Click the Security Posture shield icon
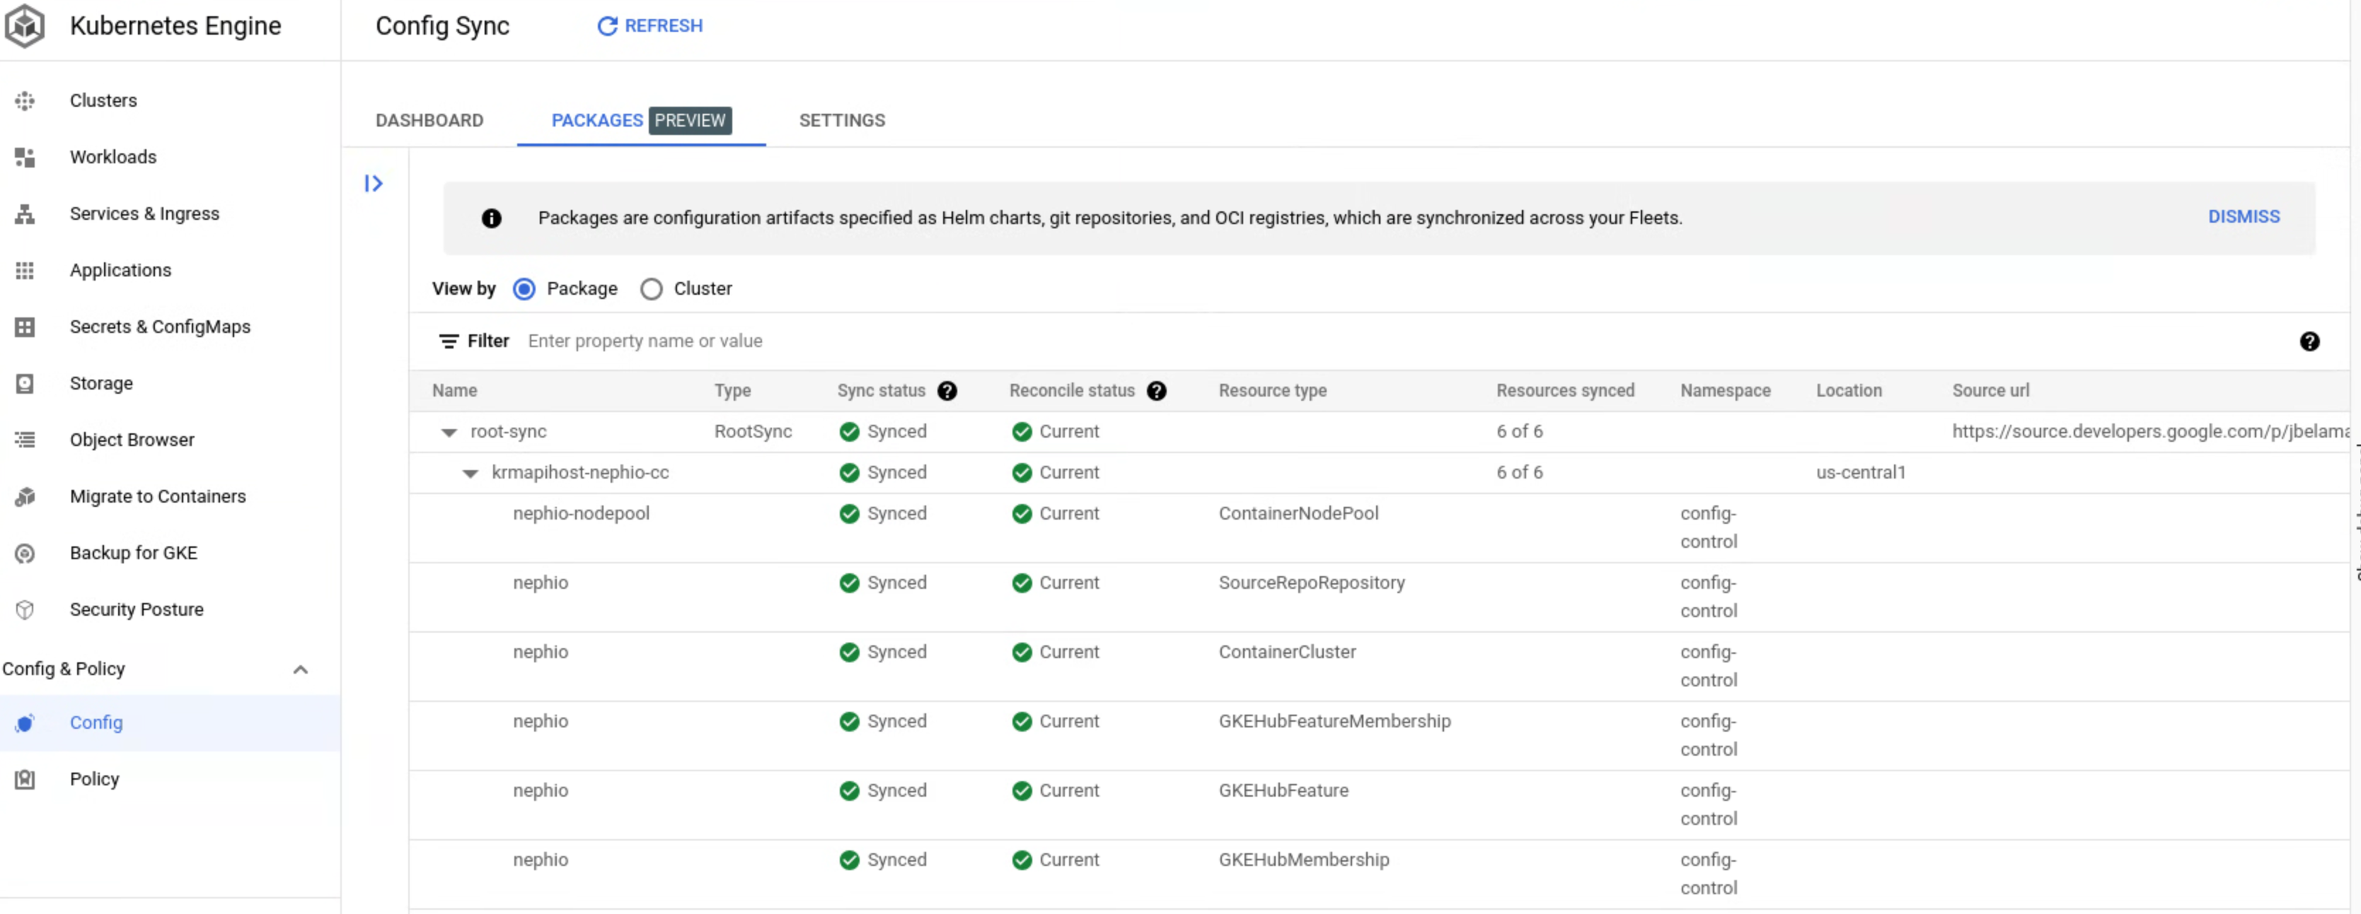Viewport: 2361px width, 914px height. click(x=25, y=610)
